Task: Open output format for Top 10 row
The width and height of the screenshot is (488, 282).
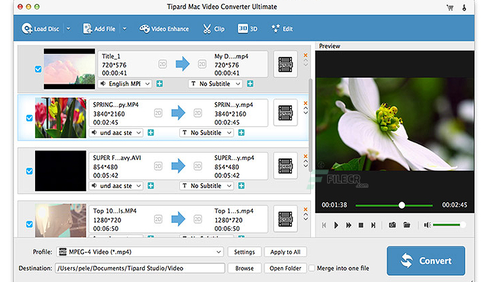Action: pos(285,219)
